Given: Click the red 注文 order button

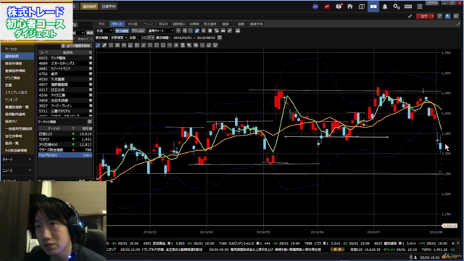Looking at the screenshot, I should point(425,16).
